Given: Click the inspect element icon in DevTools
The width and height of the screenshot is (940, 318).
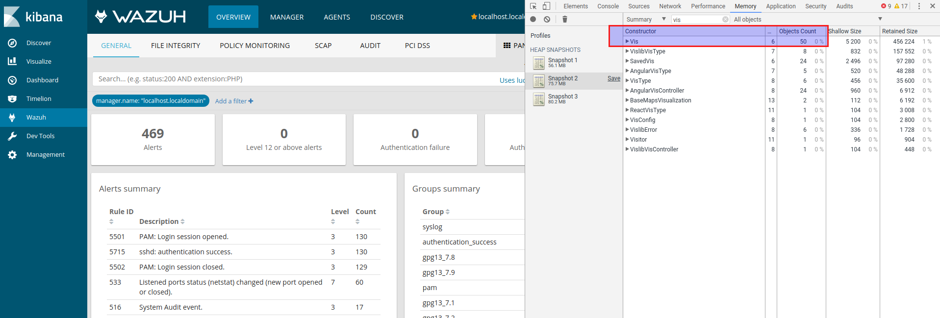Looking at the screenshot, I should coord(534,6).
